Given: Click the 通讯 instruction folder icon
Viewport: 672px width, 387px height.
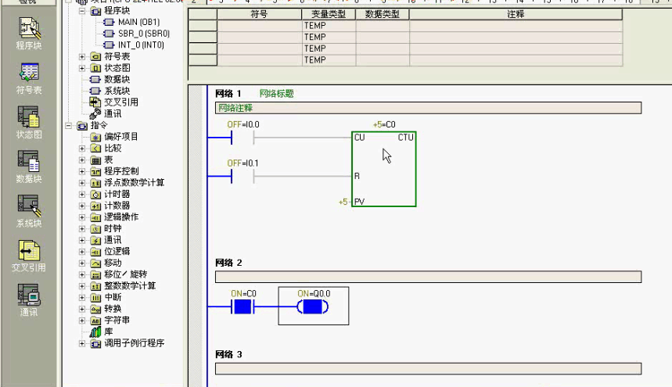Looking at the screenshot, I should (95, 240).
